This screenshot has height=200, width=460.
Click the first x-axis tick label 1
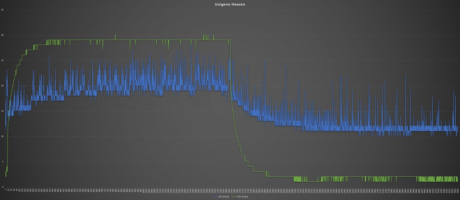[x=6, y=189]
